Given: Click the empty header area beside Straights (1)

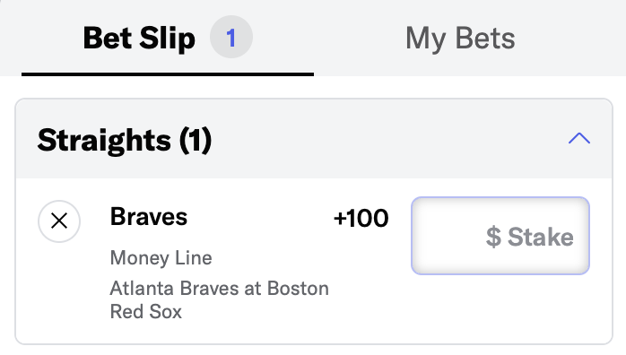Looking at the screenshot, I should [389, 139].
